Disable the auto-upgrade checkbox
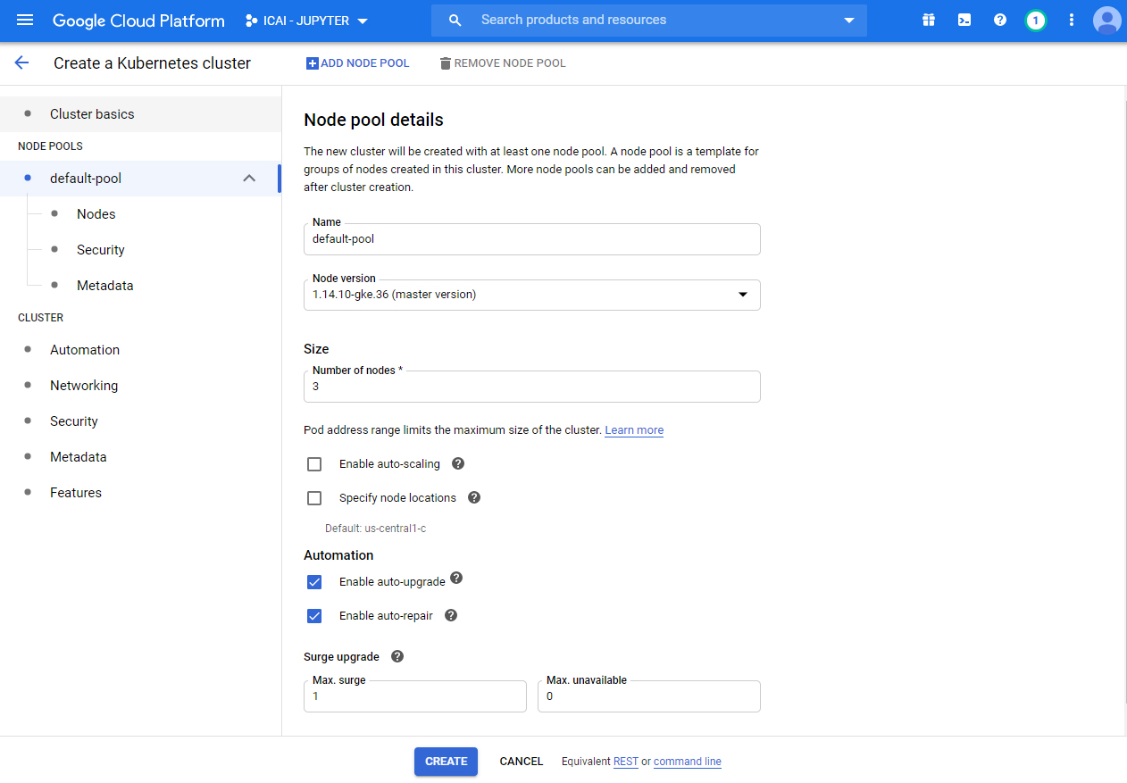Image resolution: width=1127 pixels, height=783 pixels. coord(314,582)
